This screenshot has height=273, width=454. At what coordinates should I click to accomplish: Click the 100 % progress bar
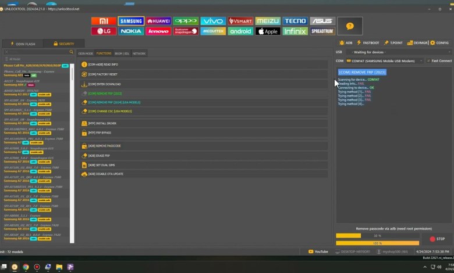click(x=377, y=243)
